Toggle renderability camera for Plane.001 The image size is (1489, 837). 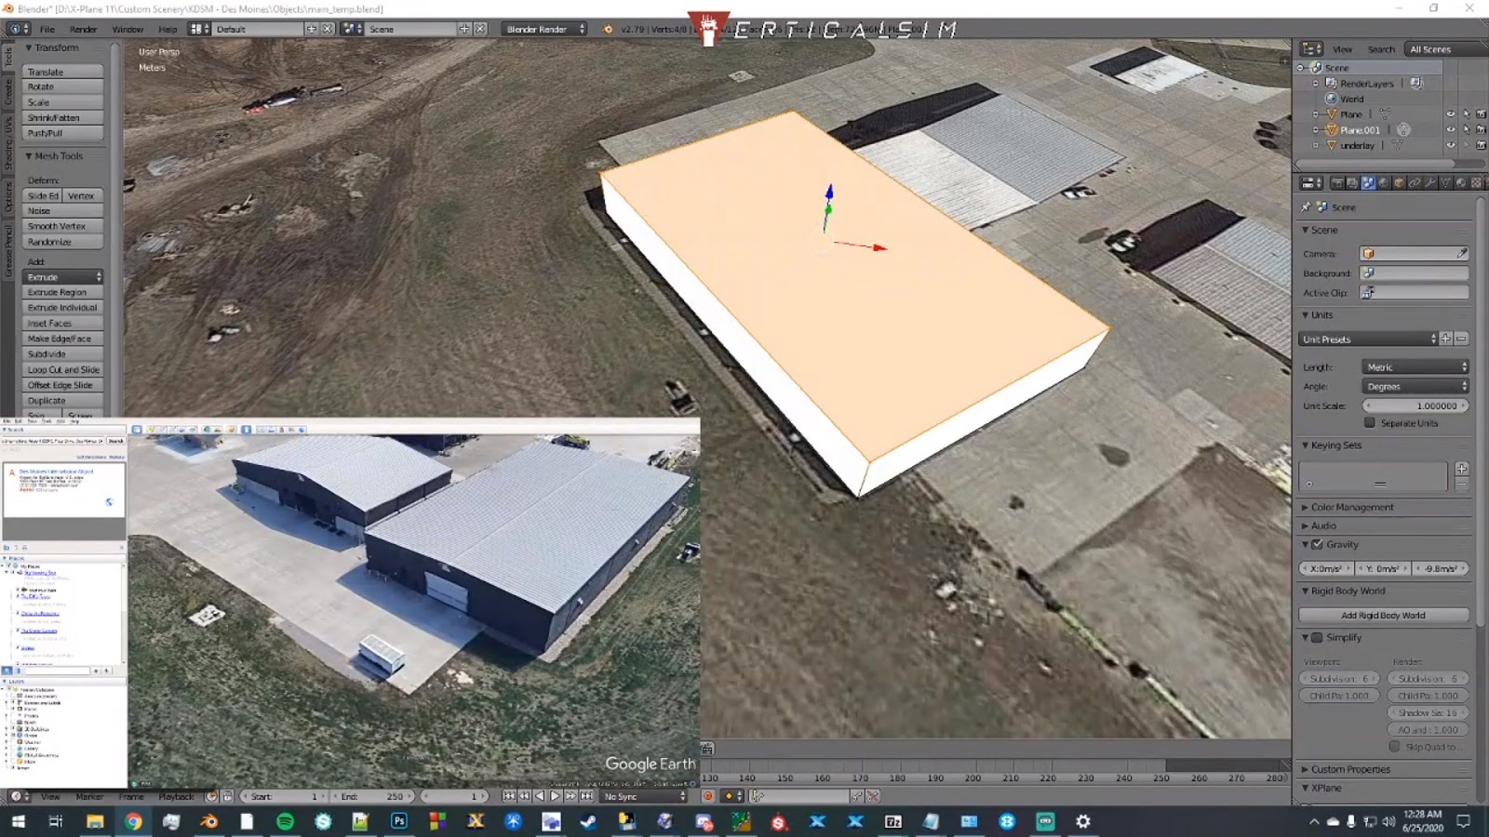coord(1481,130)
